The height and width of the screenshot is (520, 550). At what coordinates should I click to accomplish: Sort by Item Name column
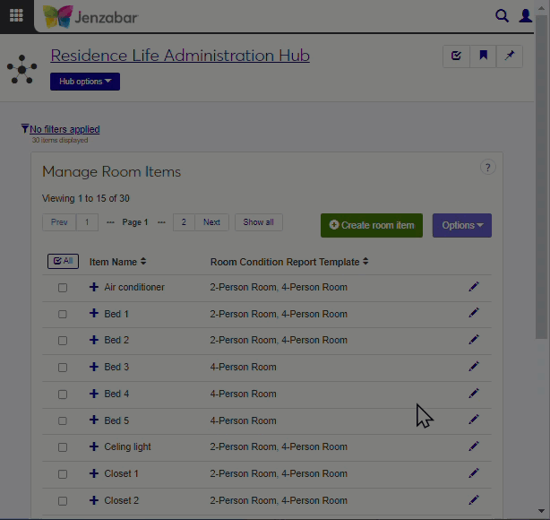click(117, 262)
